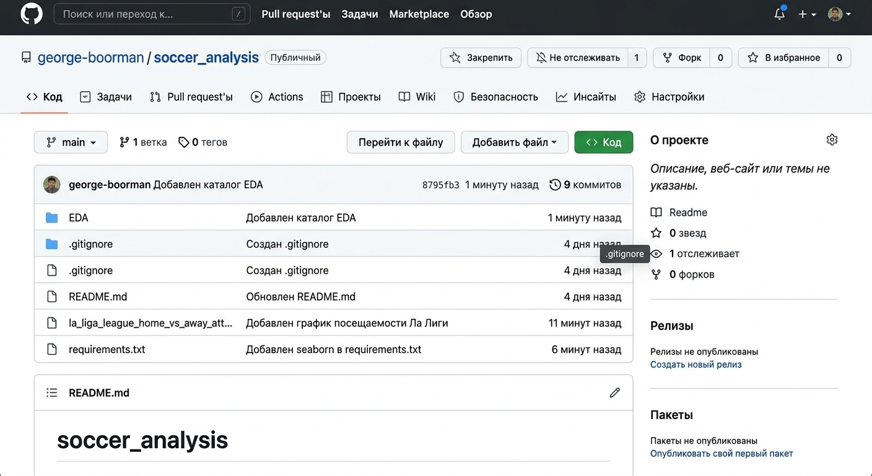Open george-boorman commit author link
The height and width of the screenshot is (476, 872).
(110, 185)
